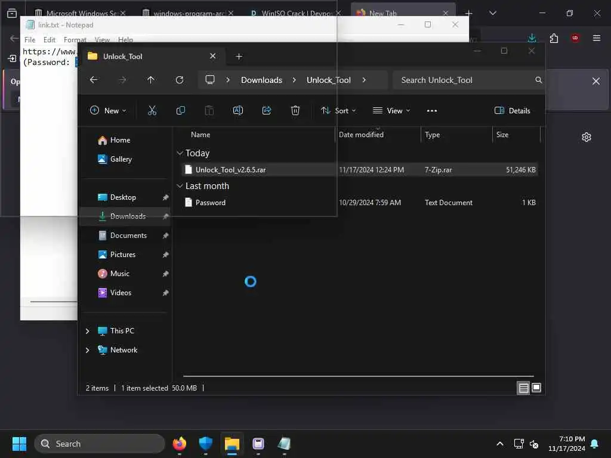Open Notepad Edit menu

tap(49, 40)
